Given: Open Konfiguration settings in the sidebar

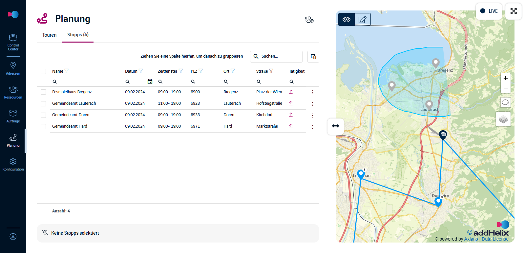Looking at the screenshot, I should point(13,164).
